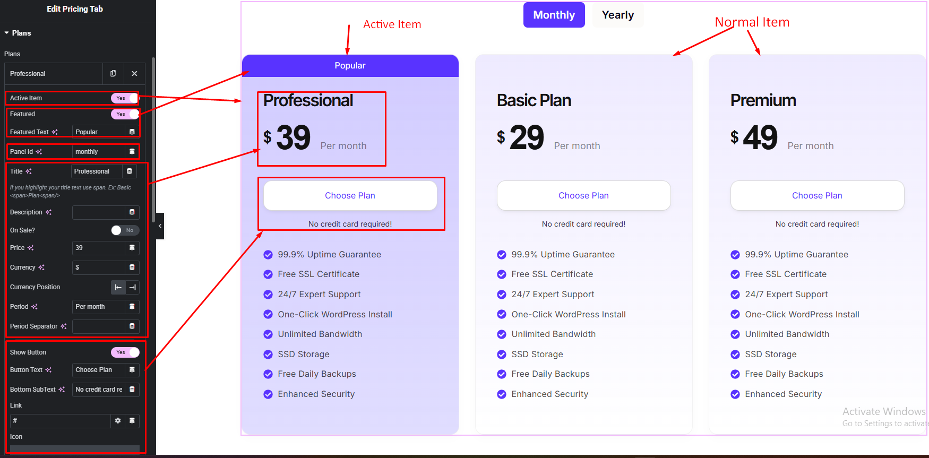The width and height of the screenshot is (929, 458).
Task: Open link options gear icon
Action: (x=118, y=421)
